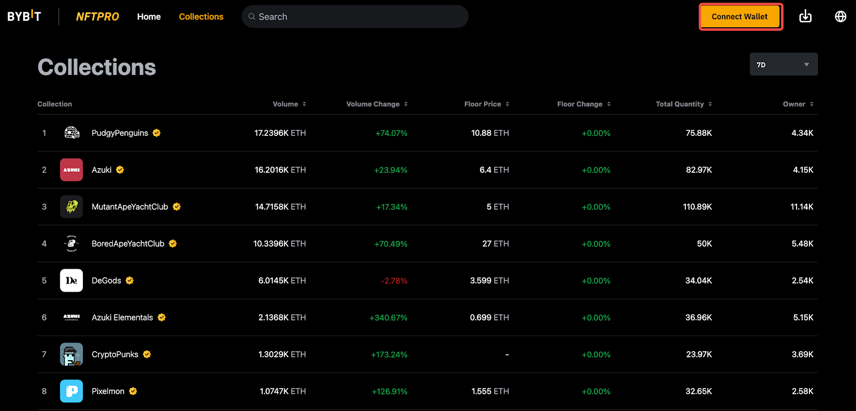
Task: Click Pixelmon collection avatar
Action: click(x=71, y=391)
